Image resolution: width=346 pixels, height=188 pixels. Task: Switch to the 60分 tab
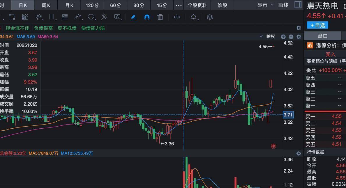point(116,5)
